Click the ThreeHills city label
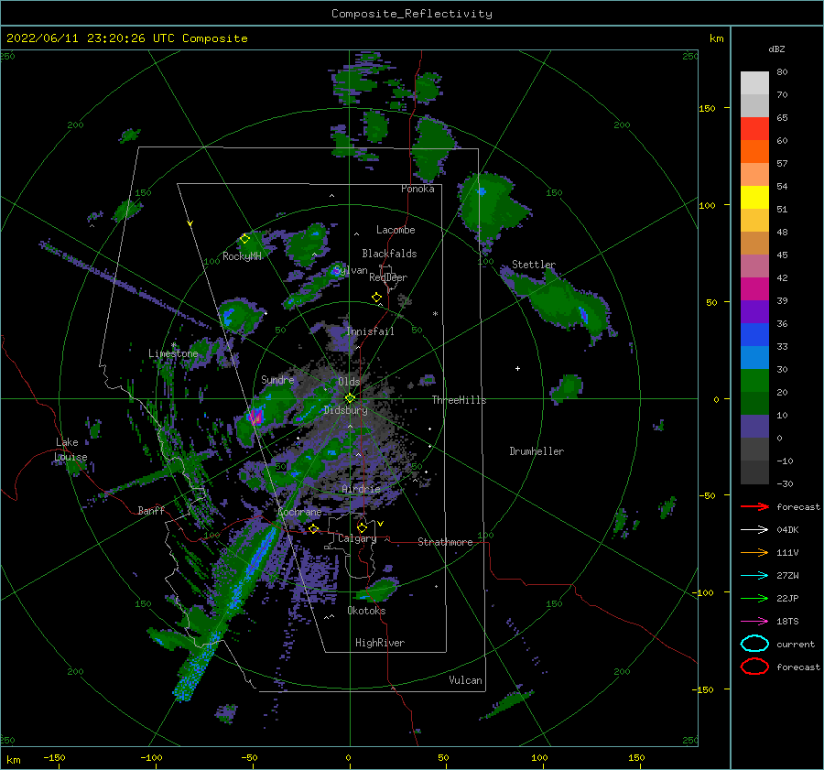 (460, 400)
